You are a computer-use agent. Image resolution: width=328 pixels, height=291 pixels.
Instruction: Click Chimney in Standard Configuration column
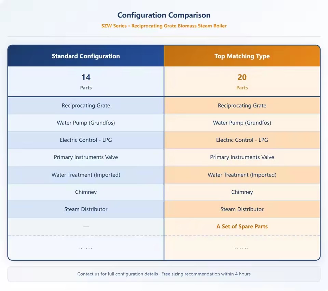(x=86, y=192)
